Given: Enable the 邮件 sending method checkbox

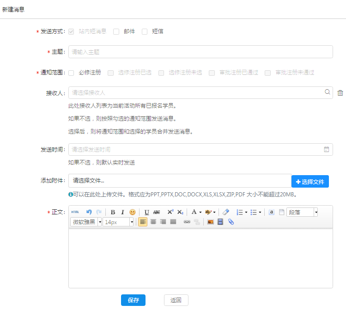Looking at the screenshot, I should [116, 31].
